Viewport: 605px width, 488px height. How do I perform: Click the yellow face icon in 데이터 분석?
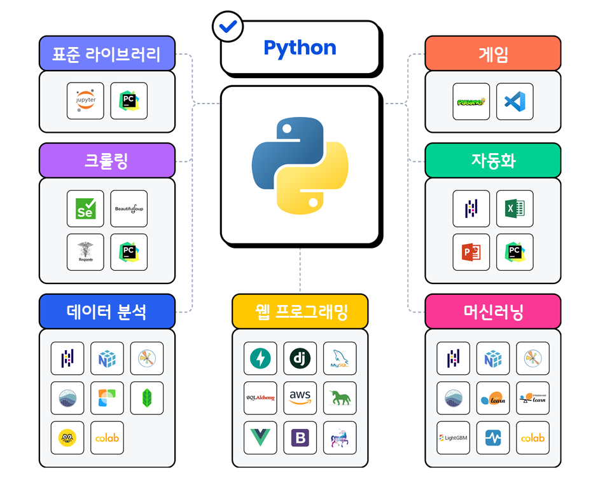click(67, 438)
